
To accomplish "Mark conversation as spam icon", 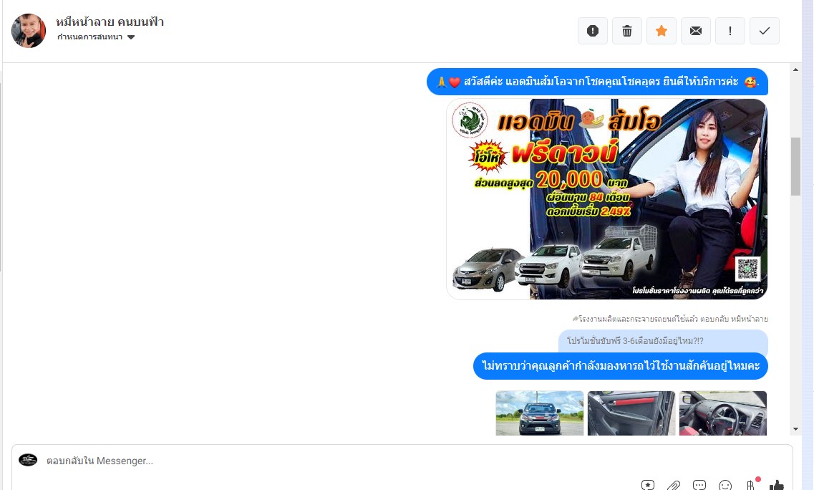I will (592, 31).
